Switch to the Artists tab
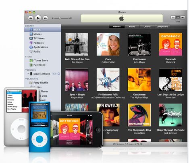This screenshot has height=163, width=189. click(x=132, y=26)
